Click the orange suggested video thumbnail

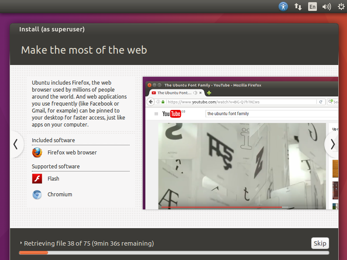335,169
